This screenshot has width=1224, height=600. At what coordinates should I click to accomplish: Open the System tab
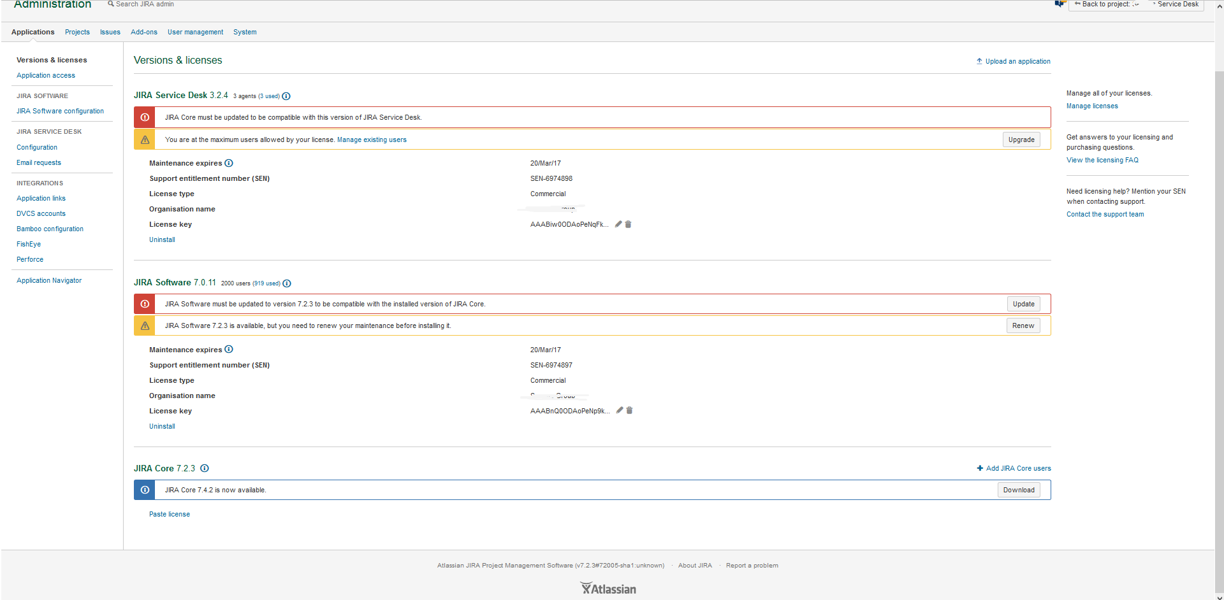pos(245,32)
